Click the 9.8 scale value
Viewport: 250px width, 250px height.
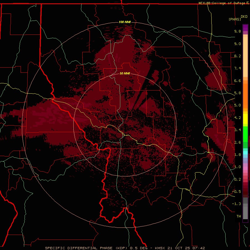click(237, 31)
